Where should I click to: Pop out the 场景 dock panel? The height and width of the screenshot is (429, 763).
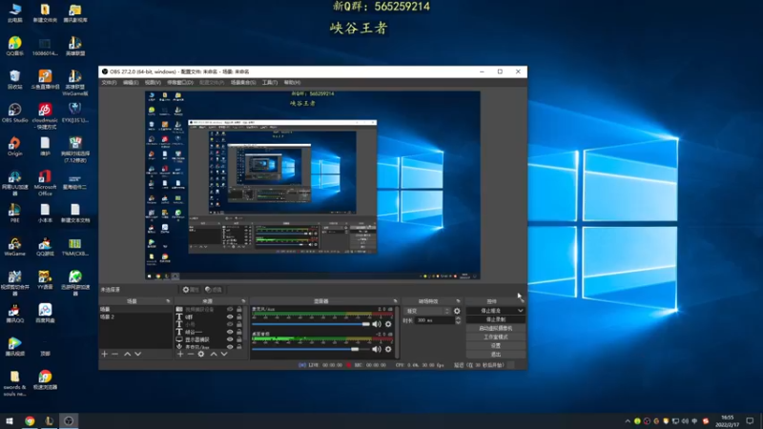pos(168,301)
